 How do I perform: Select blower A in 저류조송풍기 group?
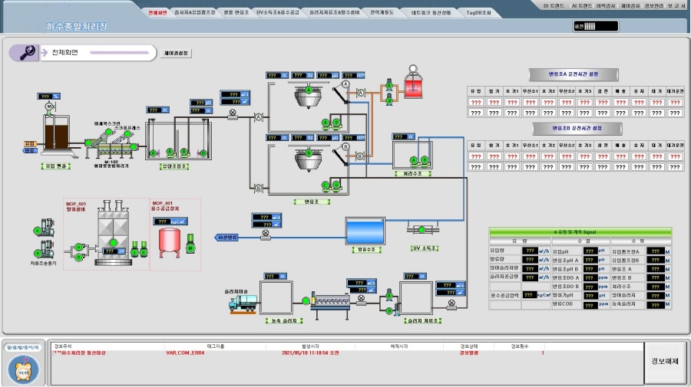pyautogui.click(x=38, y=230)
